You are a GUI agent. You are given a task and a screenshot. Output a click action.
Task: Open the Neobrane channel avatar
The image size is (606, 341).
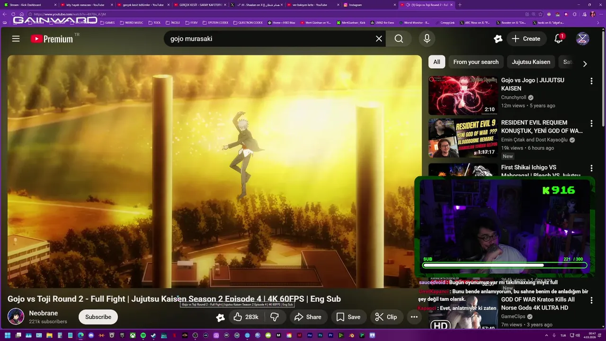[16, 317]
